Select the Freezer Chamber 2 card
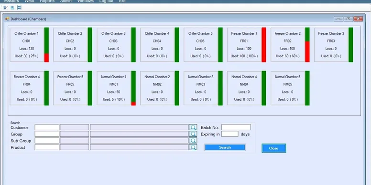The image size is (371, 185). (288, 45)
